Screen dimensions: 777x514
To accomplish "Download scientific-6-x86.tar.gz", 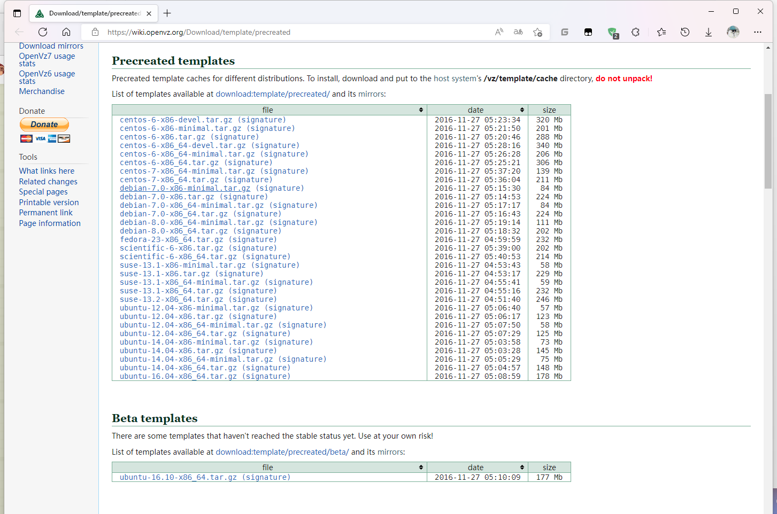I will (x=171, y=248).
